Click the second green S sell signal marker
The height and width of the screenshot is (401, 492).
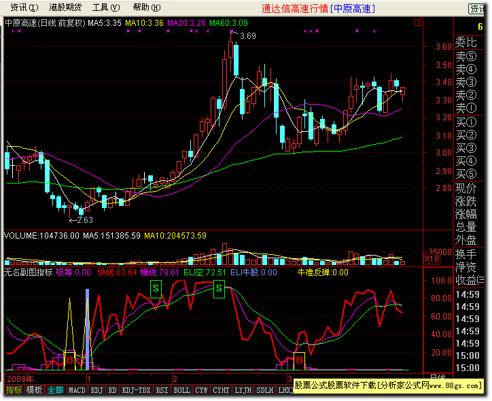pos(219,289)
